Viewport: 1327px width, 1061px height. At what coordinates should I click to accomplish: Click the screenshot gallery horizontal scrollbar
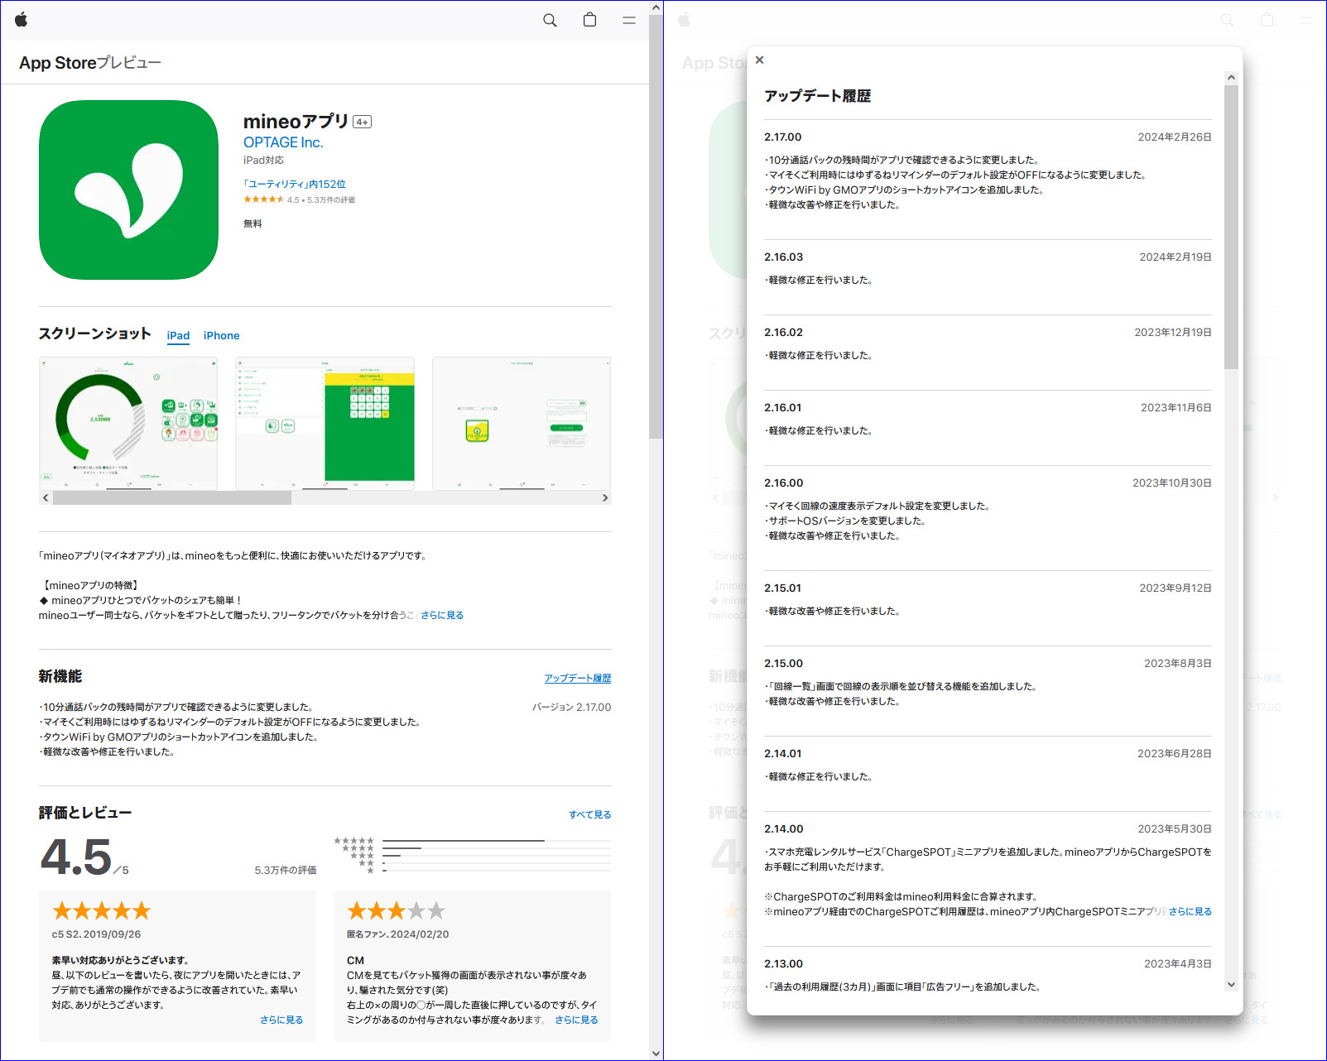click(172, 497)
